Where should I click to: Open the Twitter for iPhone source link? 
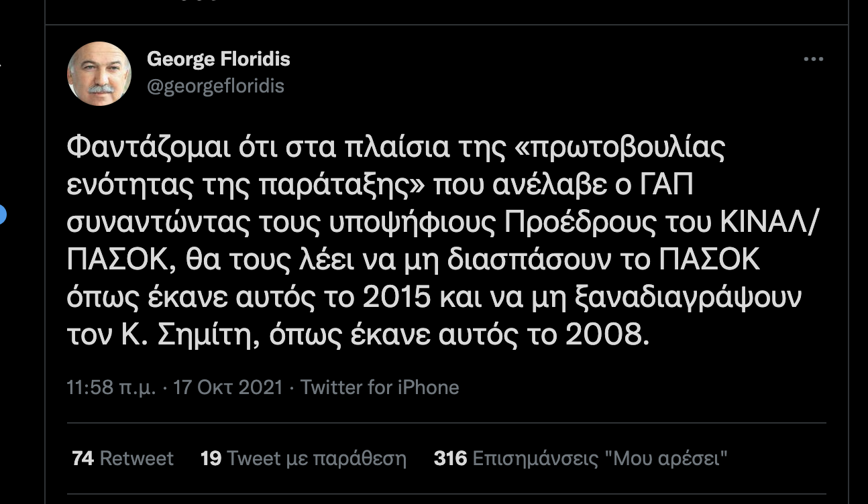tap(380, 387)
